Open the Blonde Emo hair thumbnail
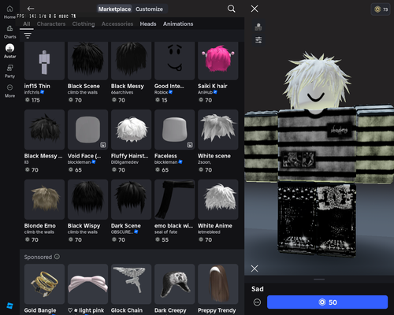The image size is (394, 315). click(x=44, y=199)
